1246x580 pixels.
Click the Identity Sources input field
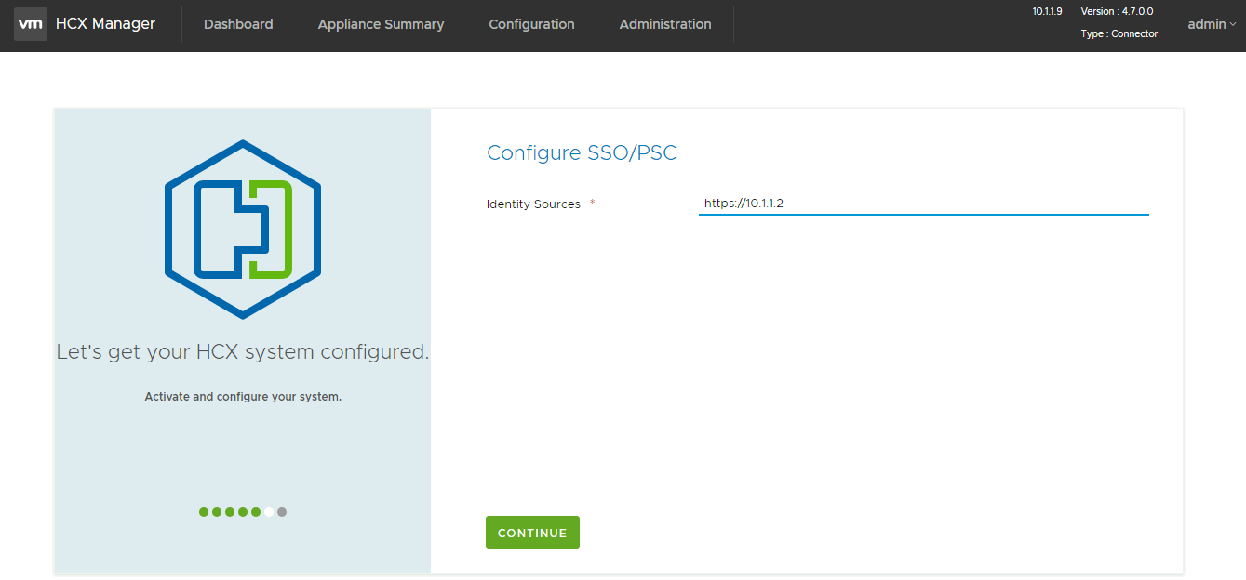pyautogui.click(x=923, y=203)
